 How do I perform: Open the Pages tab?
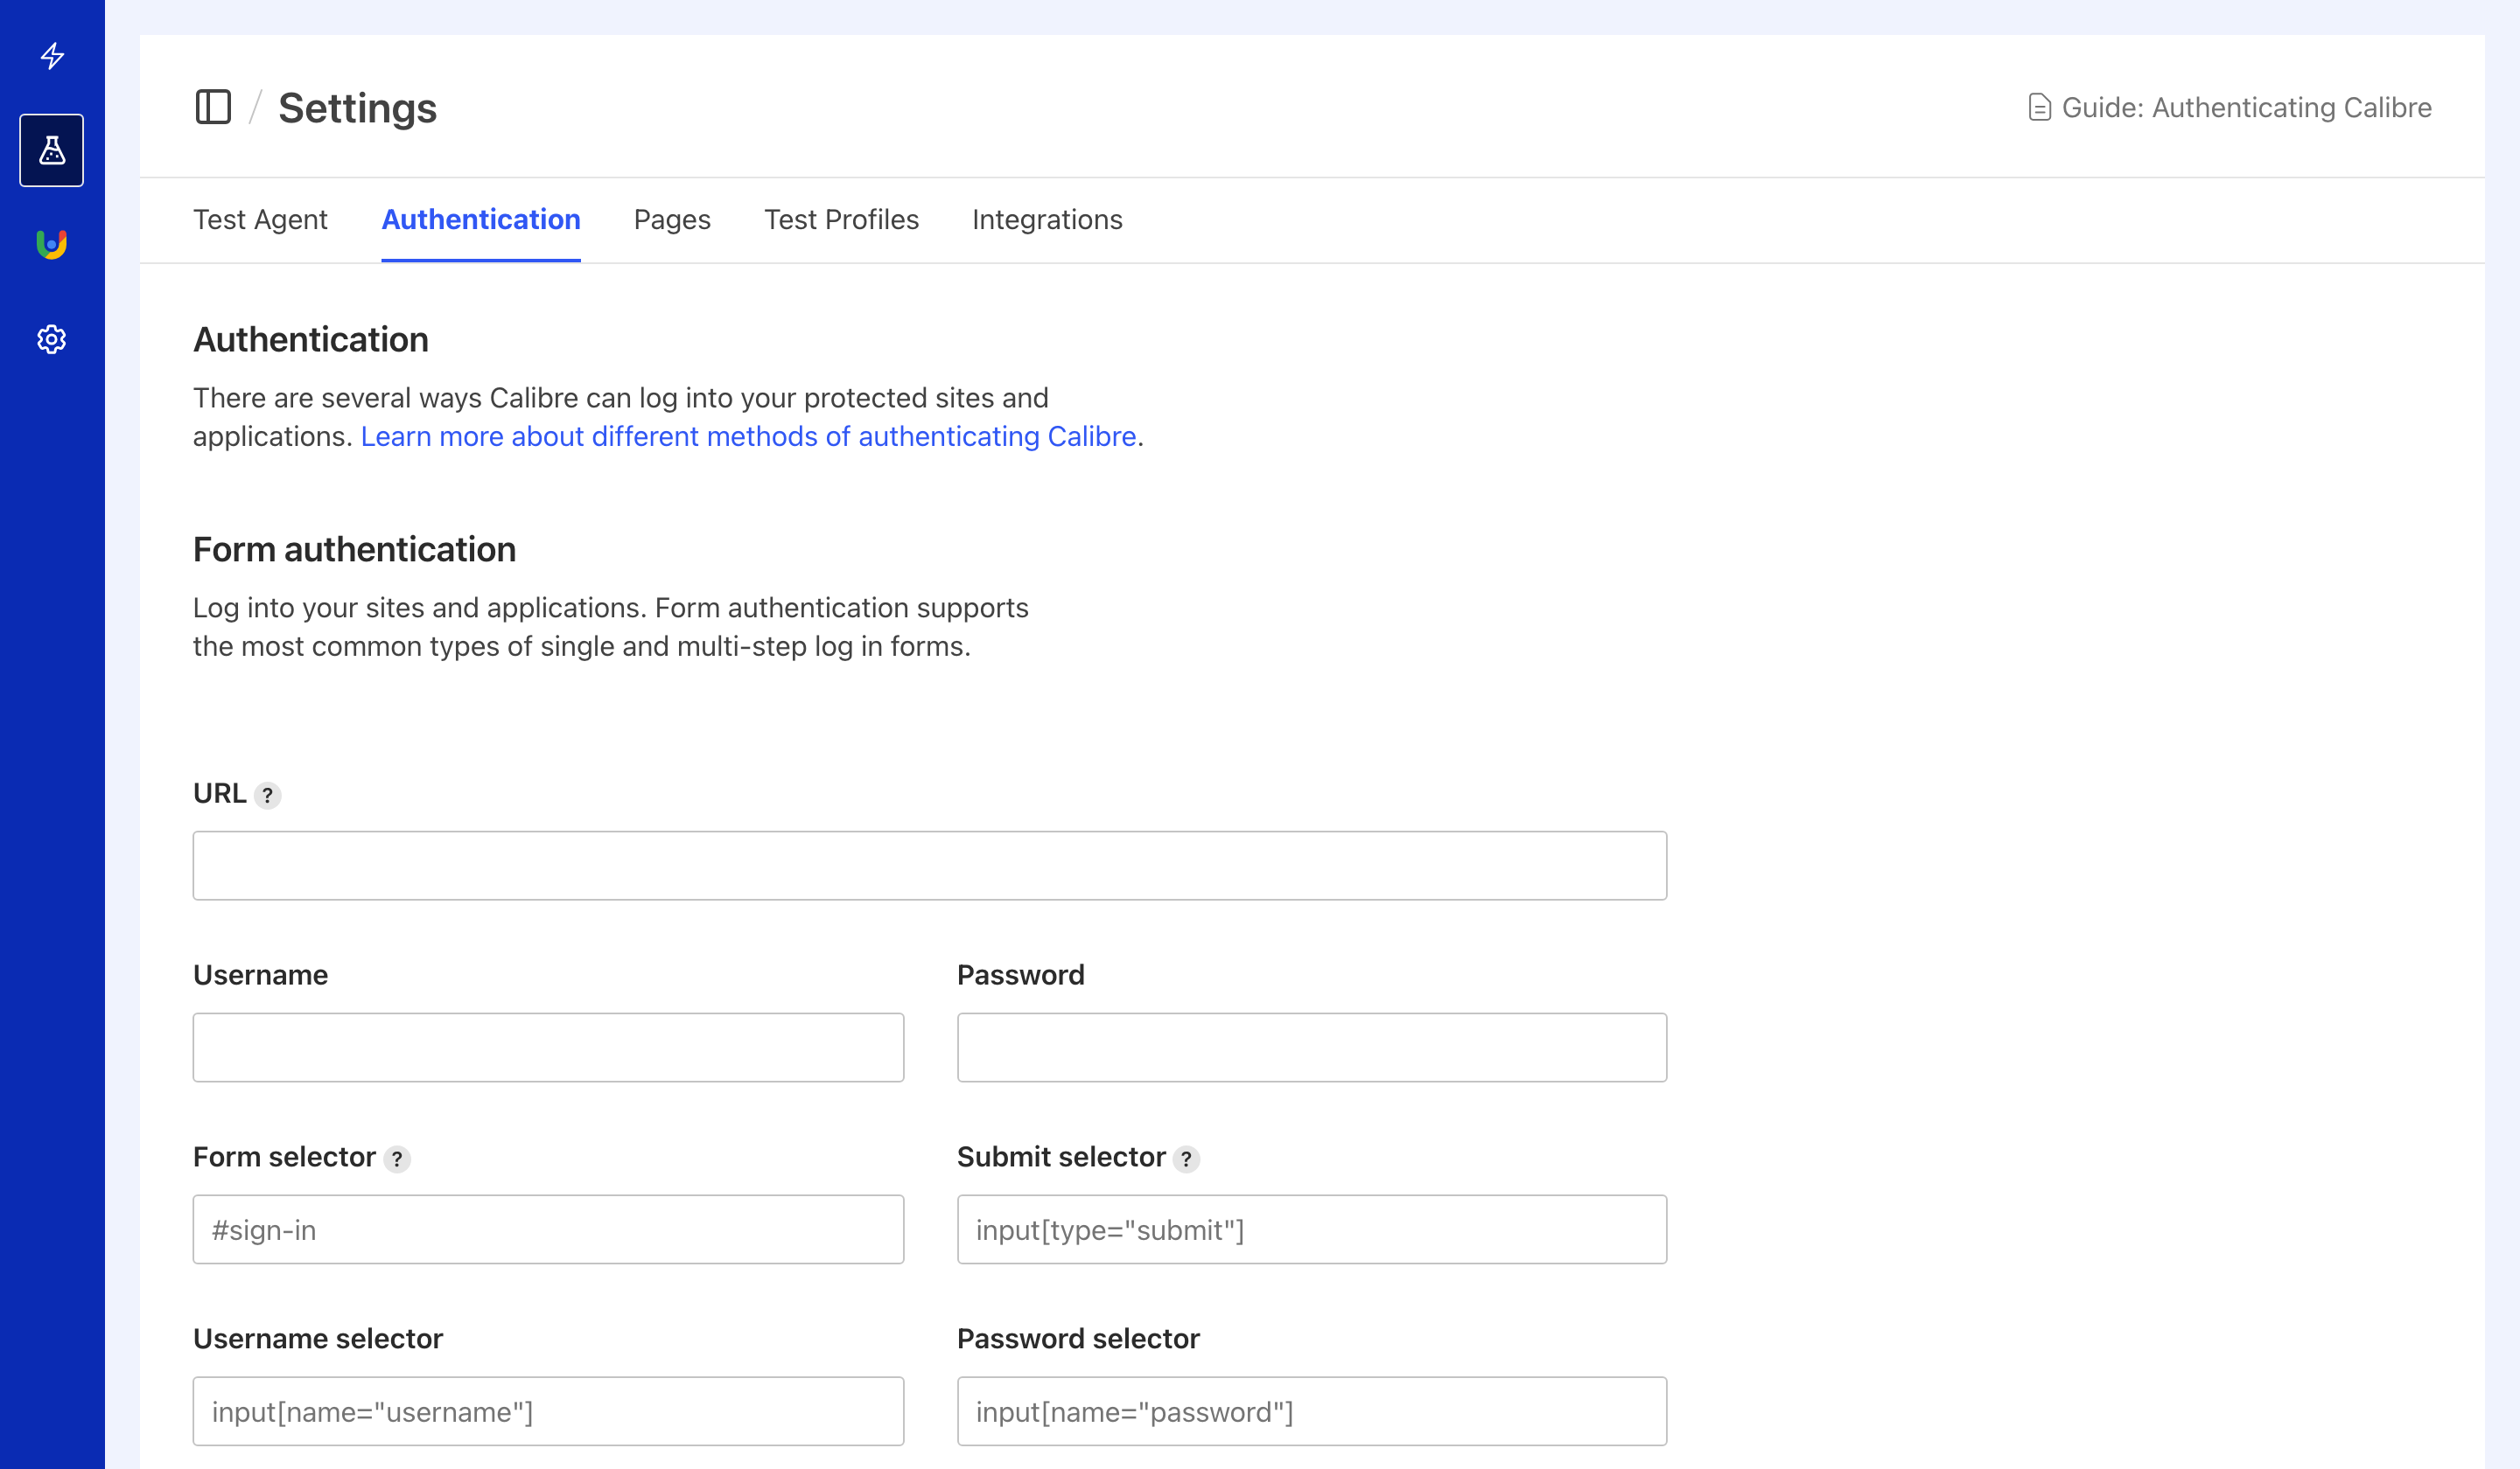point(672,219)
